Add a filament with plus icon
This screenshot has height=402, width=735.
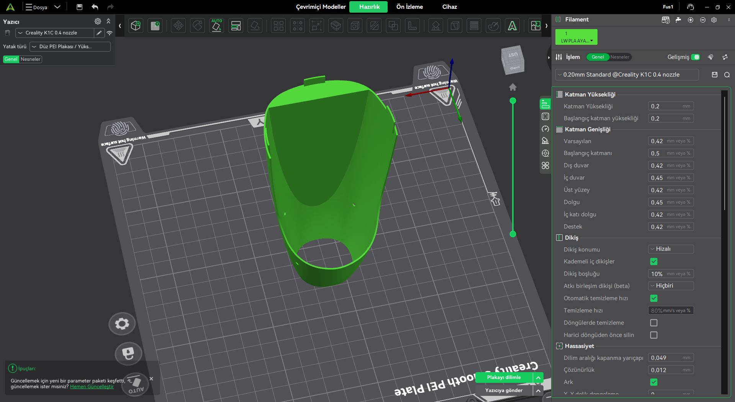coord(690,20)
